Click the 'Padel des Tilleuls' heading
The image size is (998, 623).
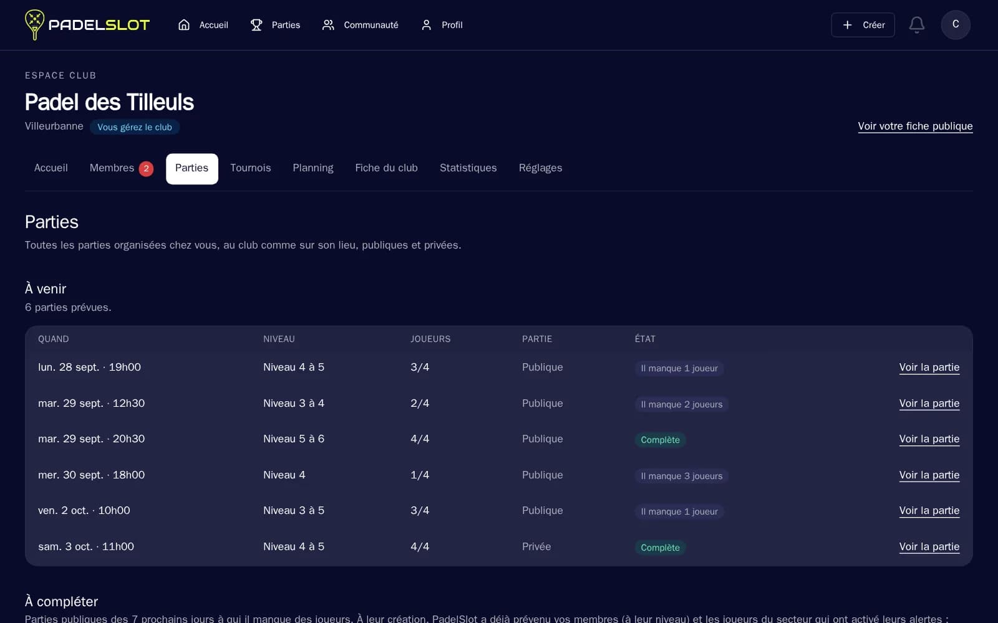pos(109,102)
